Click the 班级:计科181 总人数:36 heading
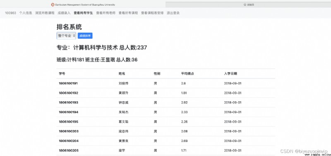The width and height of the screenshot is (331, 156). pos(97,60)
